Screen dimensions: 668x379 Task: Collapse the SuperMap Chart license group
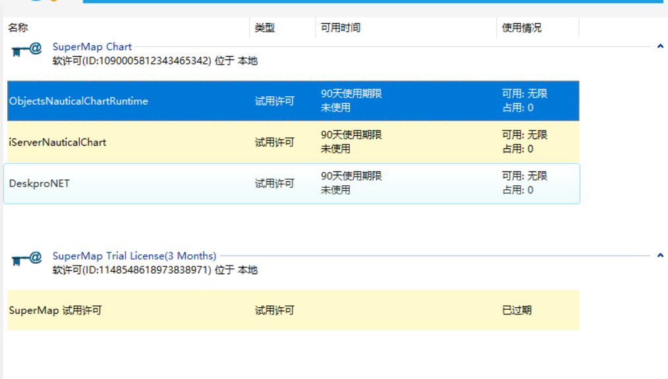click(x=660, y=47)
